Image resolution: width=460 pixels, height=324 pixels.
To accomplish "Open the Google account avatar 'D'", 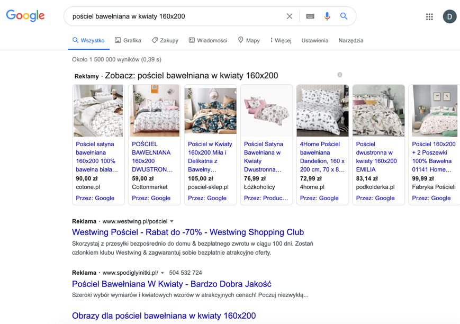I will tap(449, 17).
